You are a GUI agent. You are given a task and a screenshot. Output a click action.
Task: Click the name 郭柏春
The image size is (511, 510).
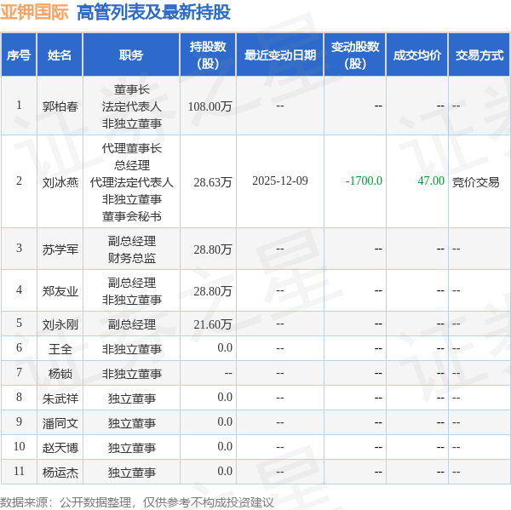point(60,106)
